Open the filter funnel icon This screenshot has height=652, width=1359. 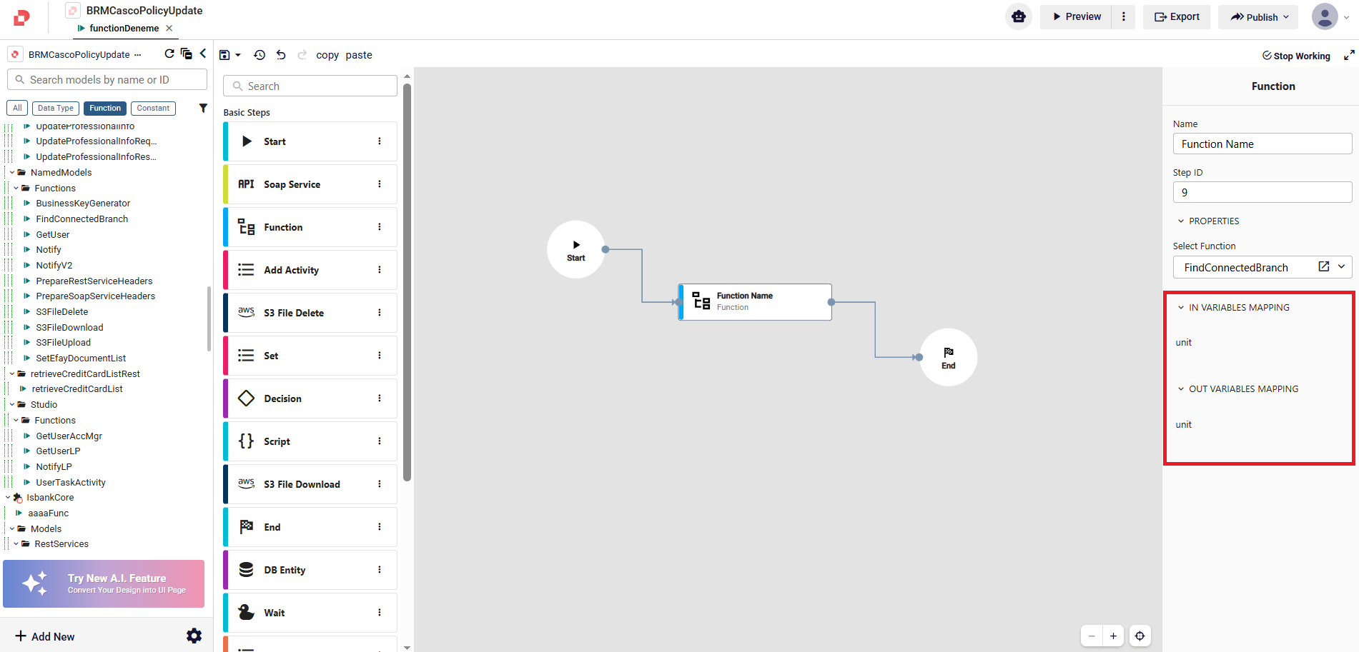[x=203, y=108]
